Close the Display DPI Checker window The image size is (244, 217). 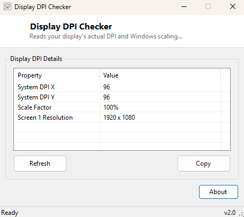pyautogui.click(x=233, y=7)
